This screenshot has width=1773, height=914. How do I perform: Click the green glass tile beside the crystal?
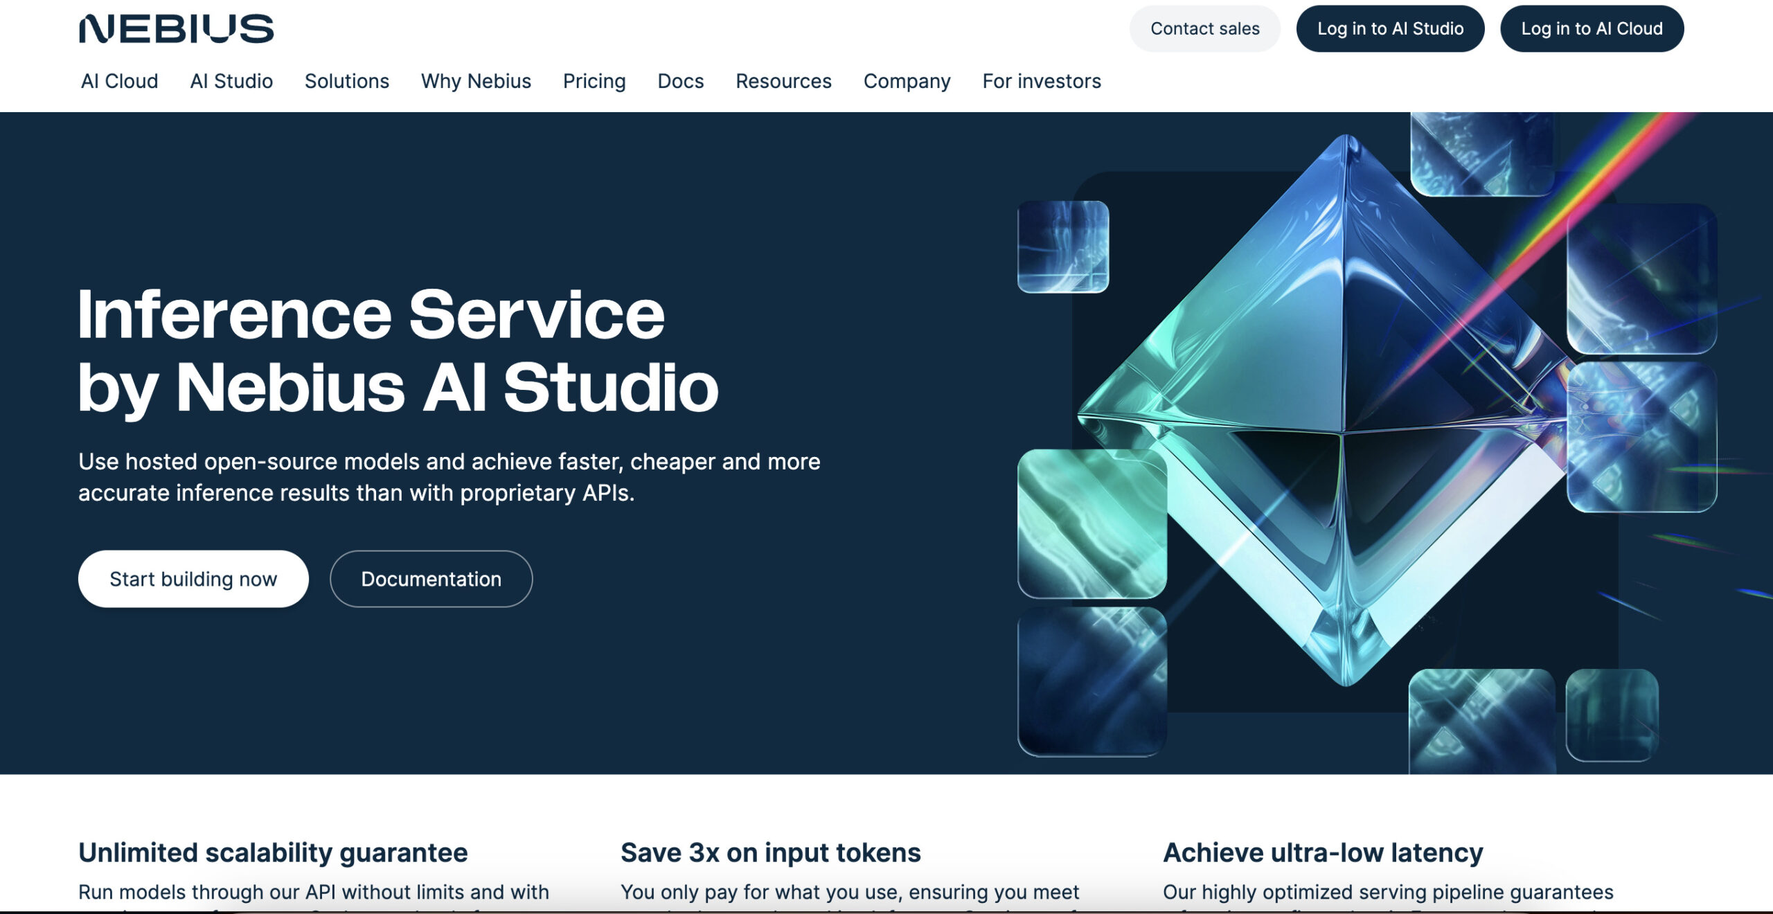click(1092, 523)
